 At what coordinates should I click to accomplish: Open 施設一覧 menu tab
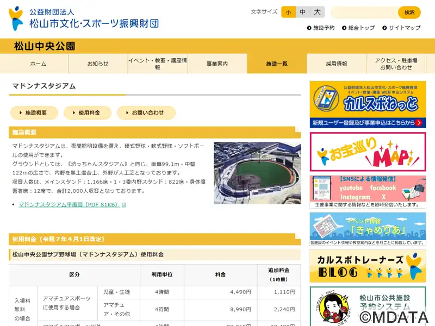coord(277,64)
